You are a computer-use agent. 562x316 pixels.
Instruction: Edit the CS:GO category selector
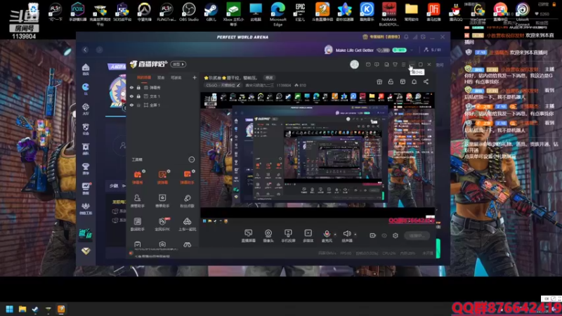[223, 85]
